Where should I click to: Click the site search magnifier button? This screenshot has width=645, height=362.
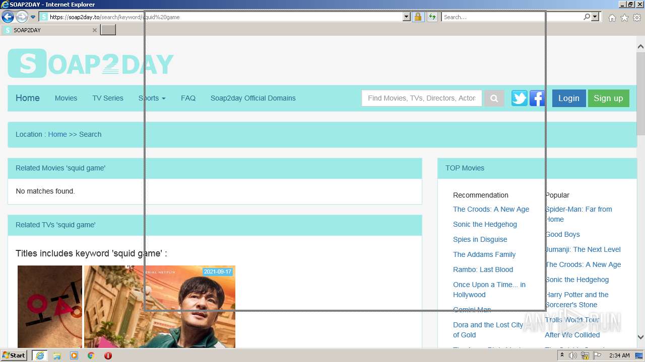(x=494, y=98)
